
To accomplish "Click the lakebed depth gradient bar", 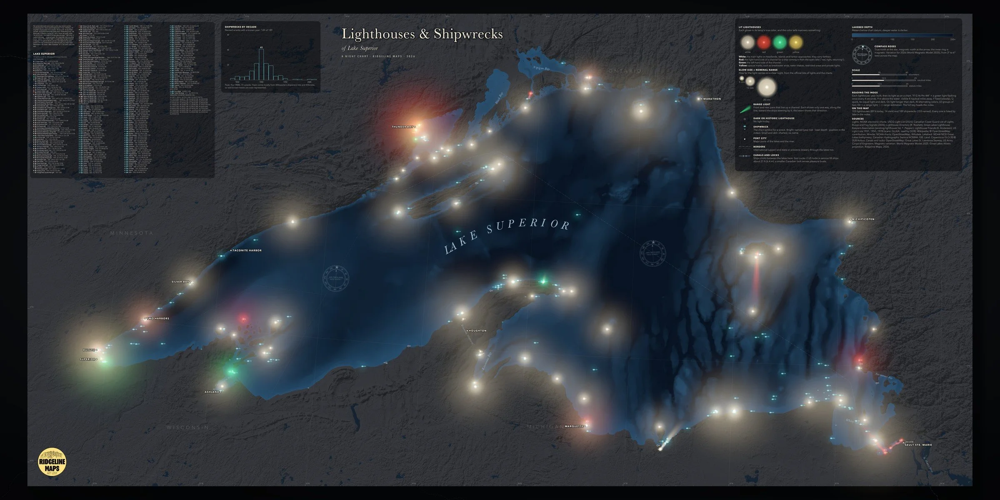I will (902, 35).
